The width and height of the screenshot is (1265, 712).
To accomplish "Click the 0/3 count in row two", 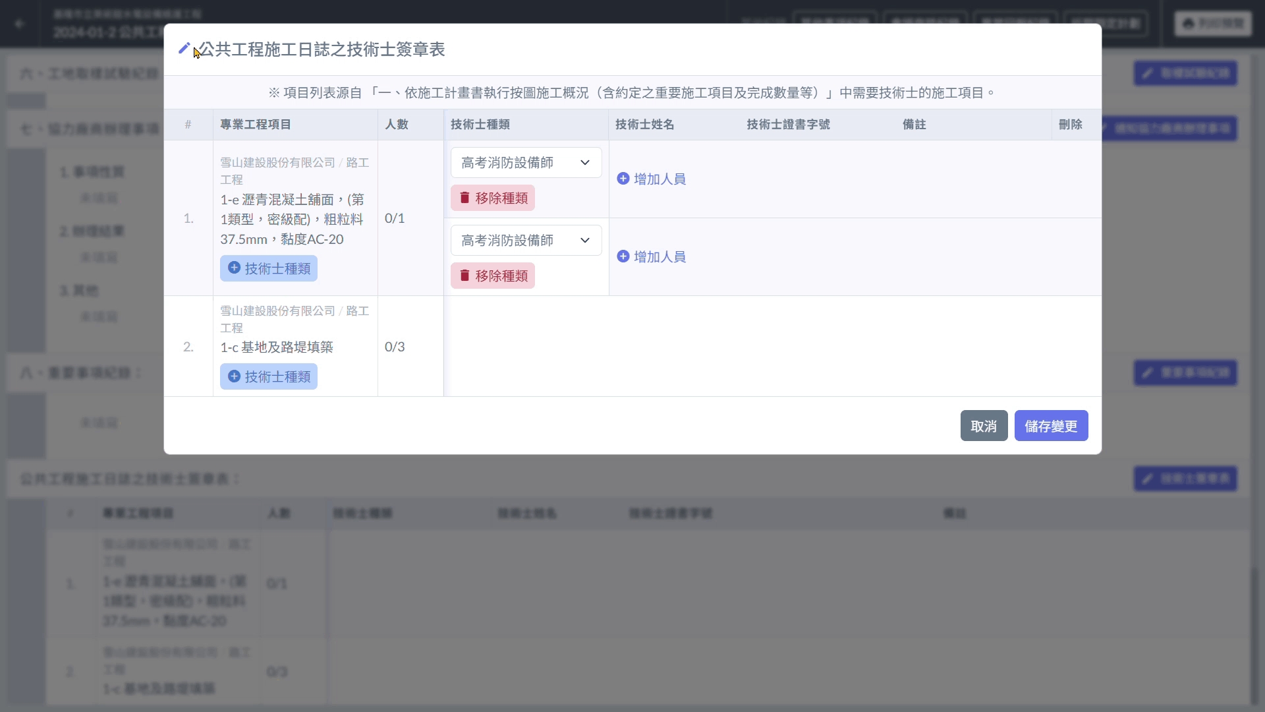I will (395, 347).
